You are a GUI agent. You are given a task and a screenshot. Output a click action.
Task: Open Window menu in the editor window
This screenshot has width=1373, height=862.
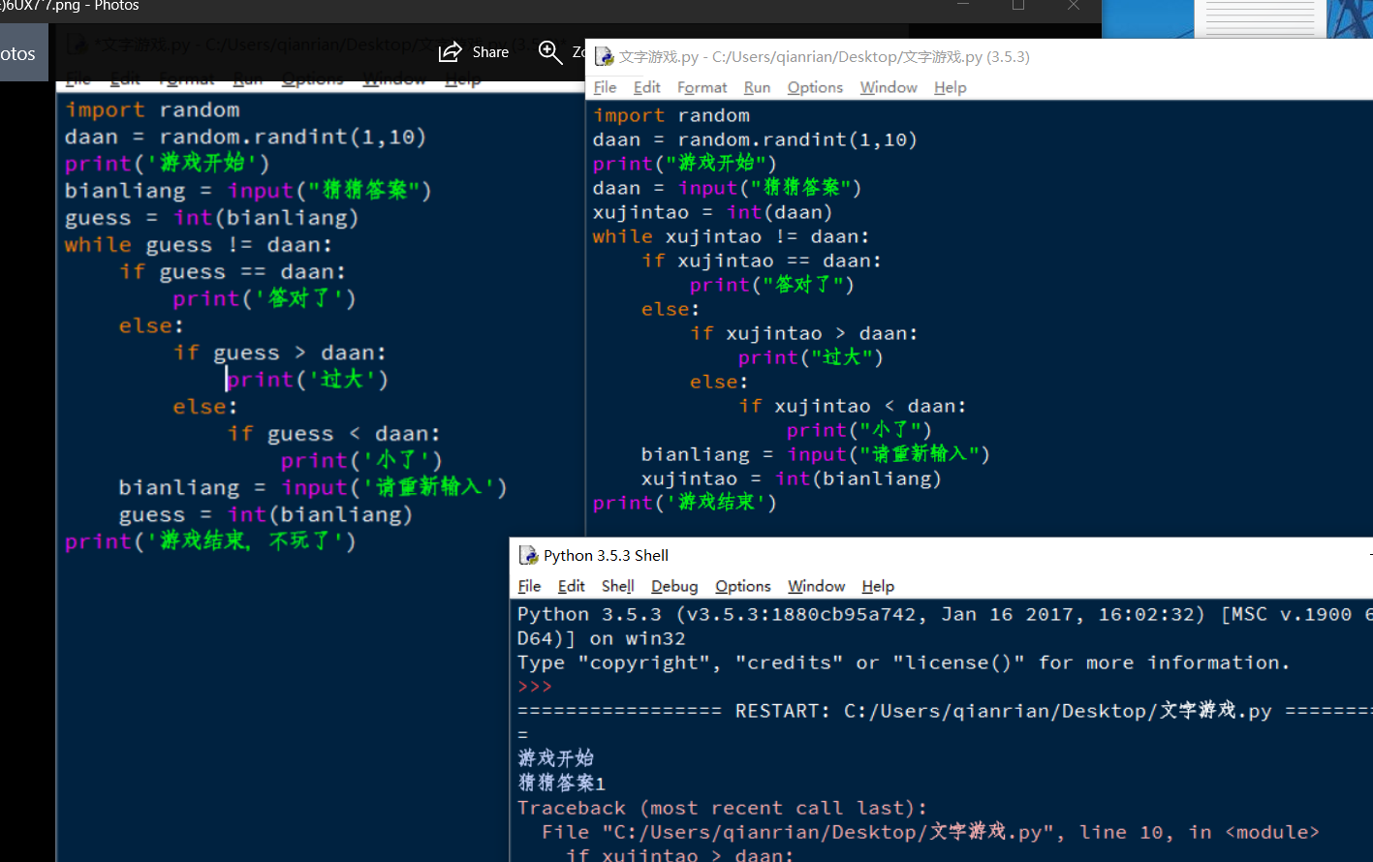[x=889, y=87]
